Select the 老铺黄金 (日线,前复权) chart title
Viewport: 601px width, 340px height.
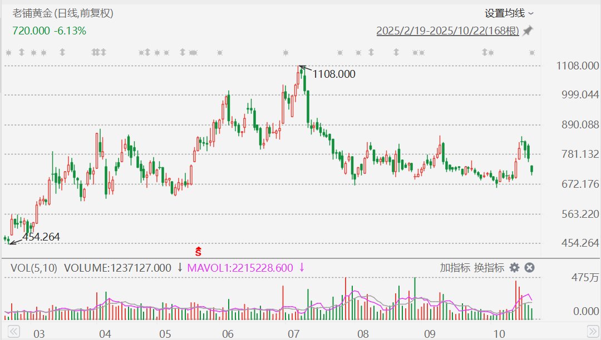point(62,13)
